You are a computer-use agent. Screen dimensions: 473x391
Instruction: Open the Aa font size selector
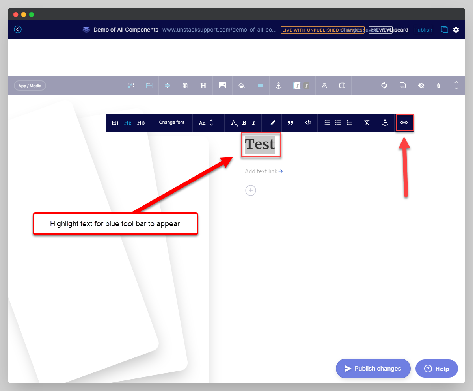point(206,123)
